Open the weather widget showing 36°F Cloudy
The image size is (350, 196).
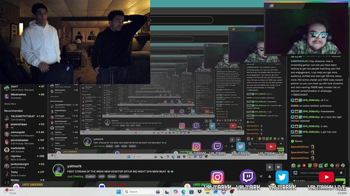click(x=10, y=192)
